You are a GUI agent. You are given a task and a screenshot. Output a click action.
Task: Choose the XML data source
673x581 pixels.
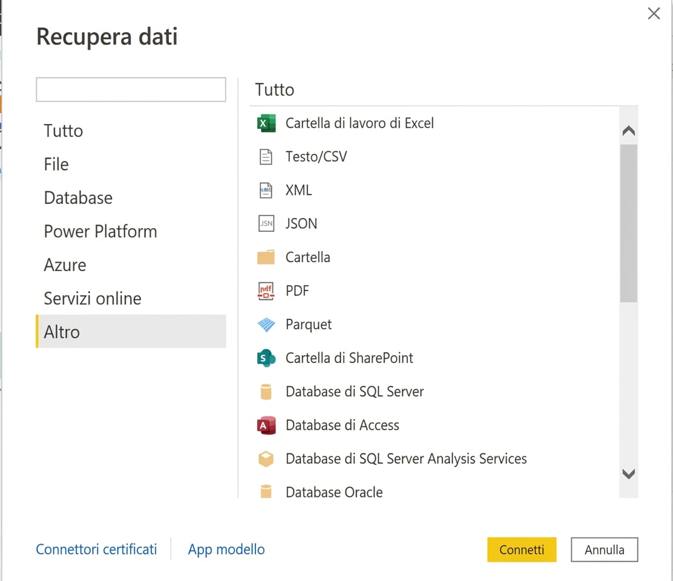tap(299, 190)
